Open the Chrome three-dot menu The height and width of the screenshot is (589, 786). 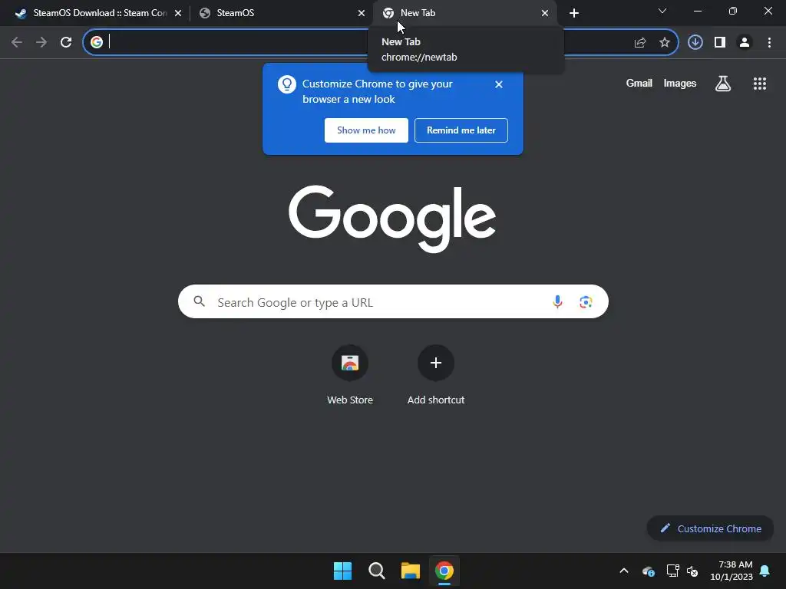tap(769, 43)
